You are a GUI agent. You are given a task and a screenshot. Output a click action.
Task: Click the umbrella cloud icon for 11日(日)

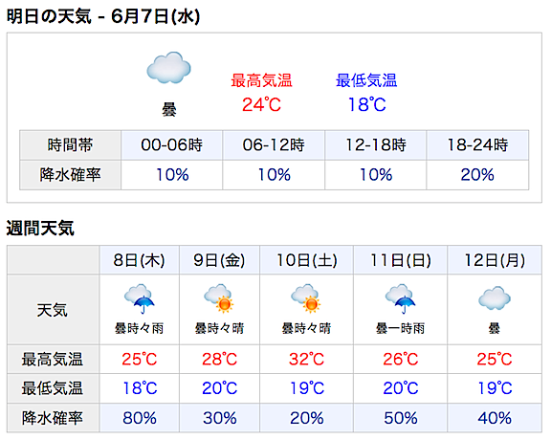(400, 298)
